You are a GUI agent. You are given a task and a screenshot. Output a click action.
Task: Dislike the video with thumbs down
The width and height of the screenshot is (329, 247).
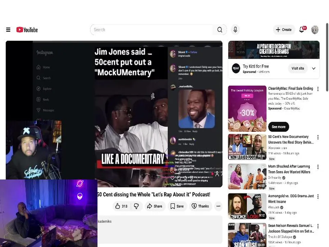136,206
